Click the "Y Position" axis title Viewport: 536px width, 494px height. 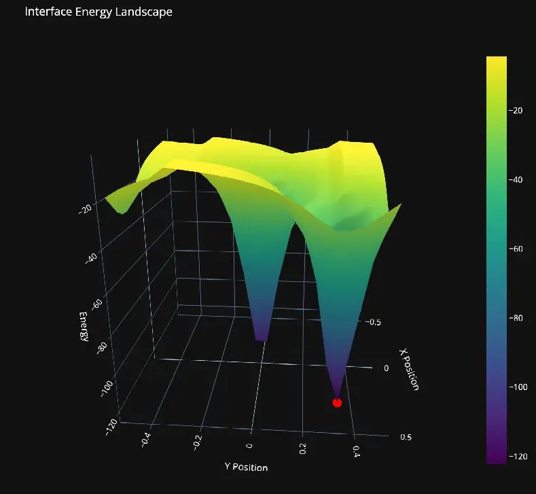[x=246, y=467]
